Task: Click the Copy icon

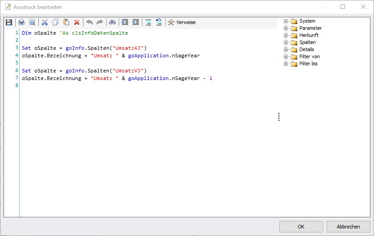Action: click(55, 22)
